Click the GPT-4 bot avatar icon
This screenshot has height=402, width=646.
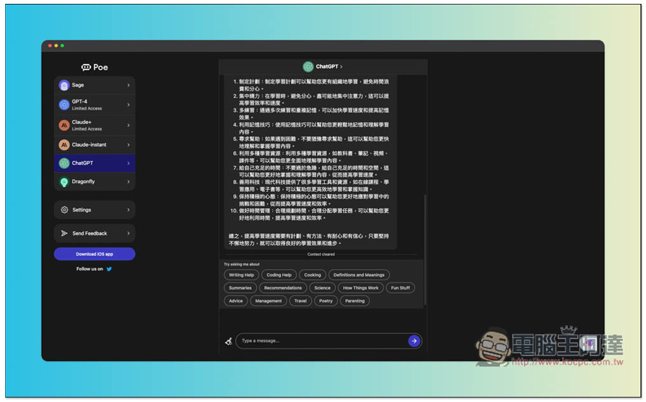click(64, 105)
